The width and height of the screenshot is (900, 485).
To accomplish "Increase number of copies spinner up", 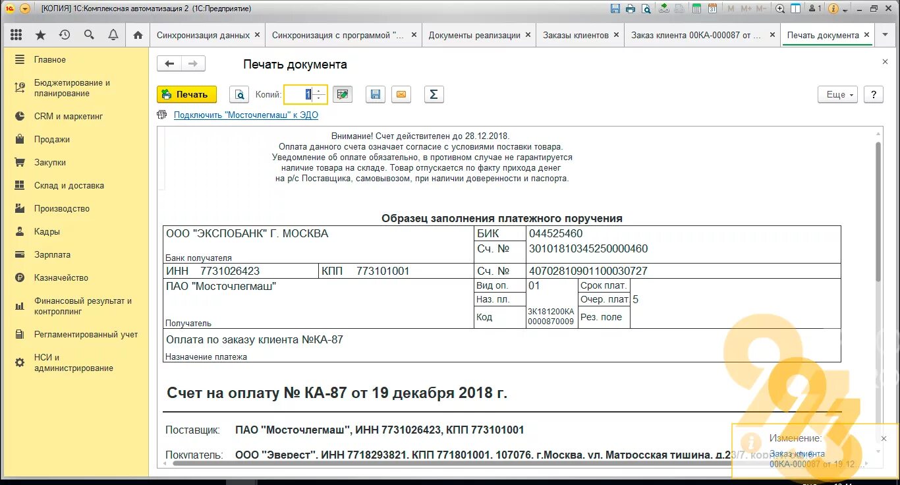I will point(319,90).
